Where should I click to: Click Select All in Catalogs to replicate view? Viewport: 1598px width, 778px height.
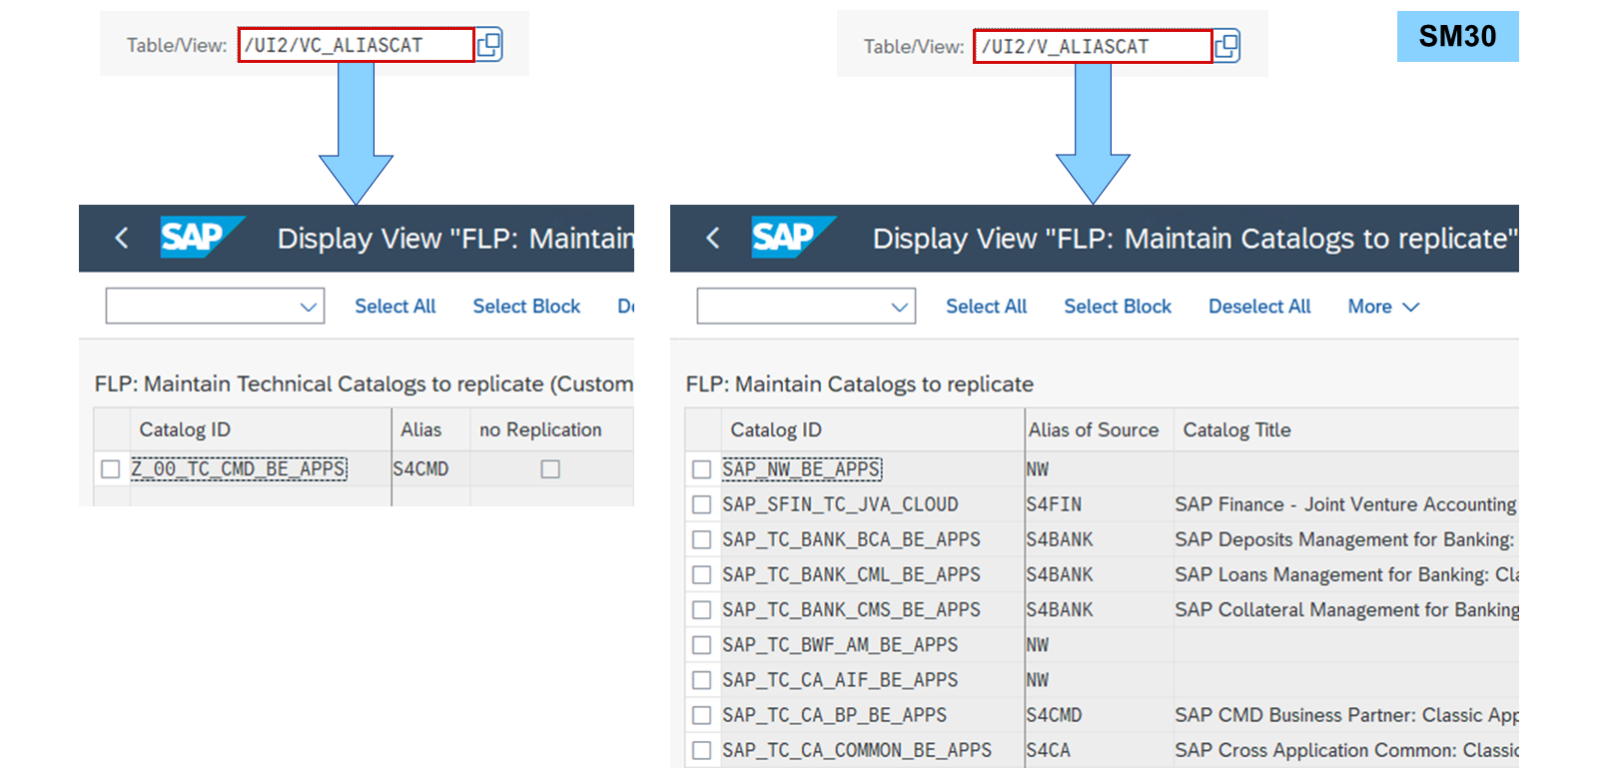987,307
